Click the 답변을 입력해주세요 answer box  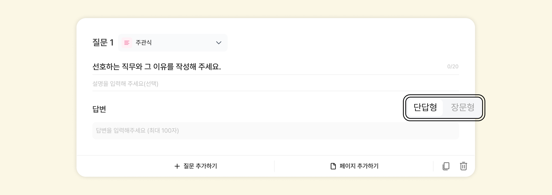[275, 131]
